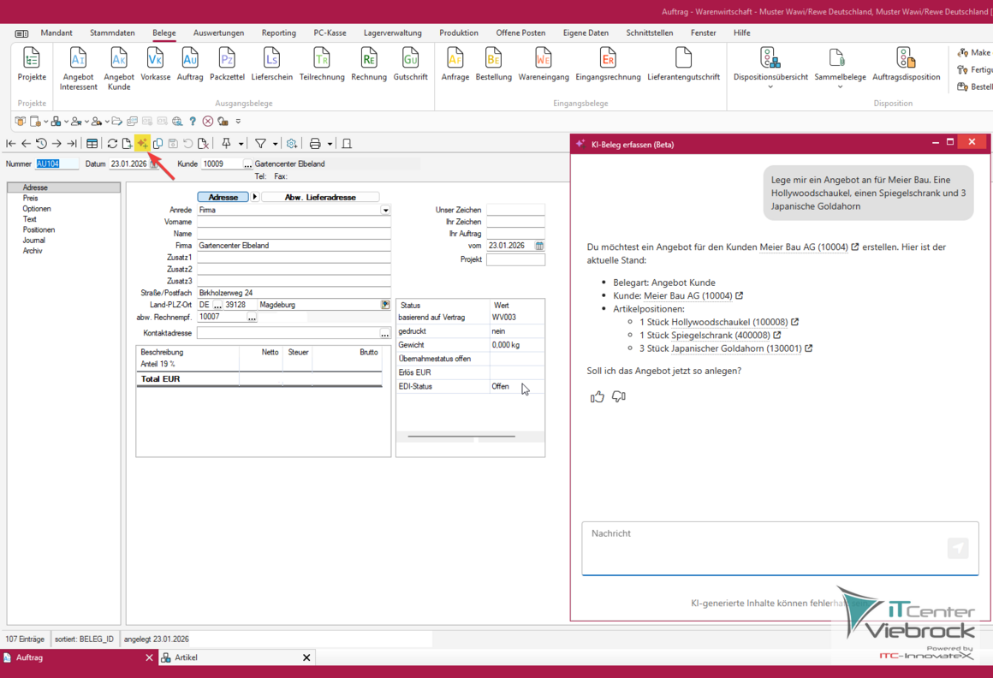
Task: Open the Anfrage ribbon icon
Action: pyautogui.click(x=455, y=64)
